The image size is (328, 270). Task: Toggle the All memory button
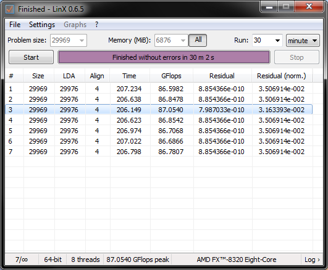pyautogui.click(x=198, y=40)
